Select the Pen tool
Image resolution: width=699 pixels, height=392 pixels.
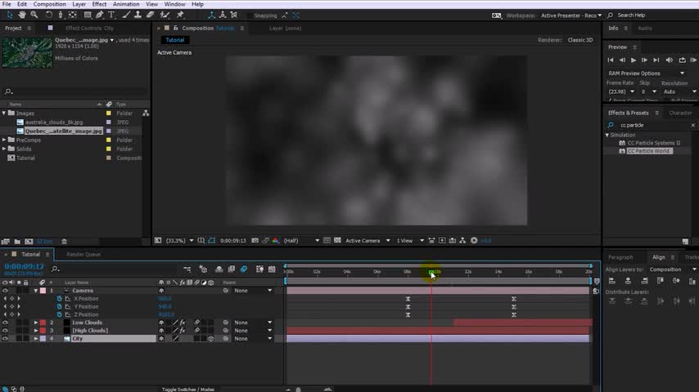[99, 16]
